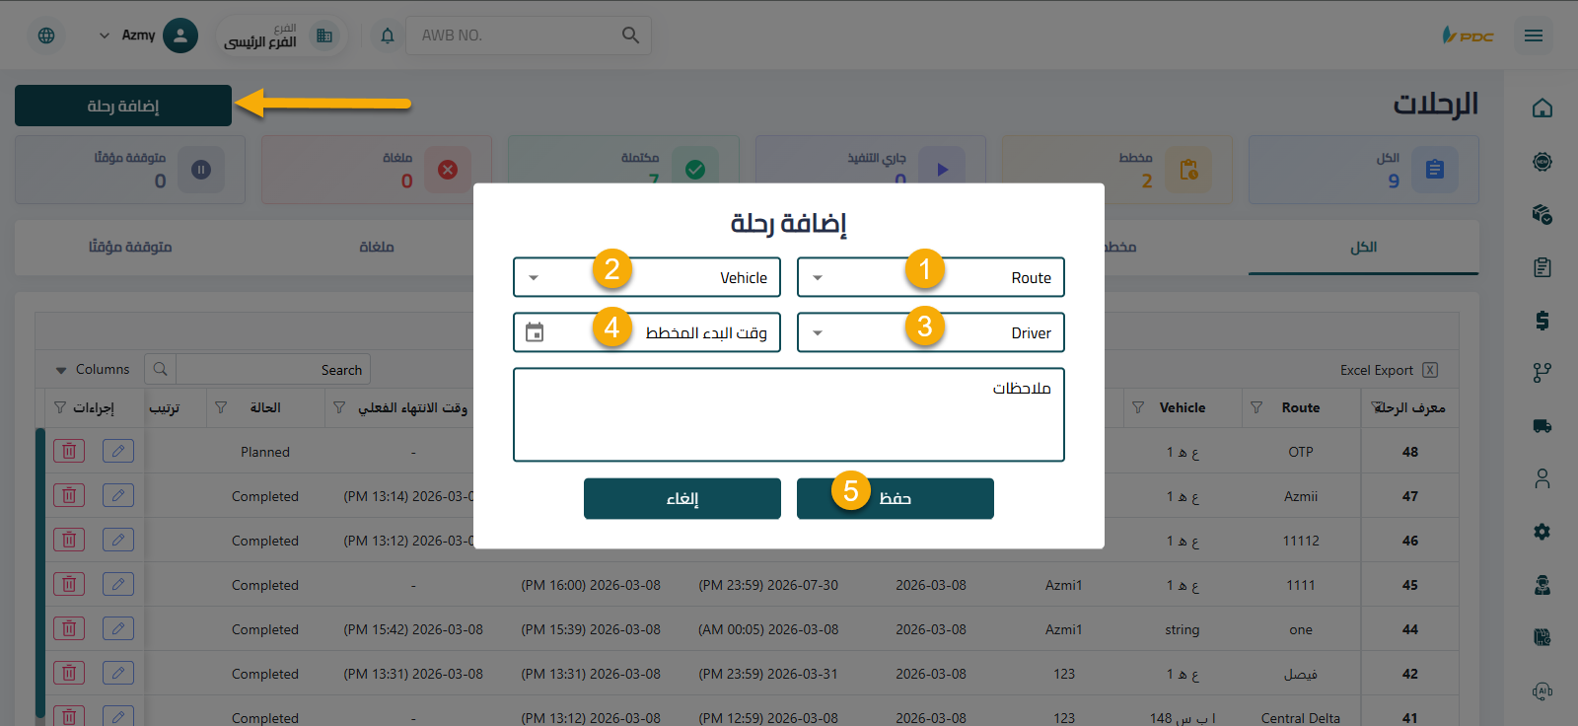Screen dimensions: 1578x726
Task: Filter the Vehicle column
Action: click(x=1138, y=407)
